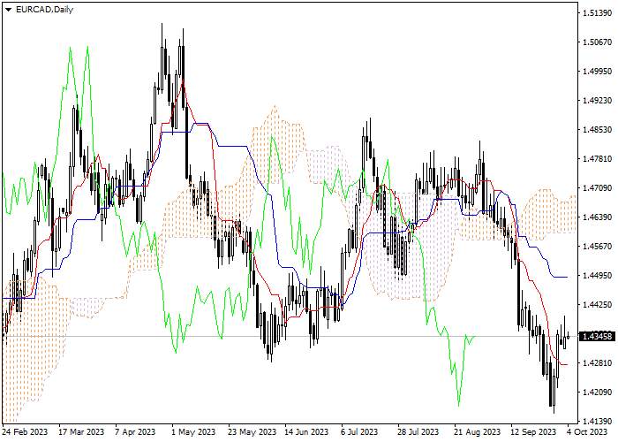The width and height of the screenshot is (618, 442).
Task: Click the 1.51390 price axis label
Action: click(x=598, y=13)
